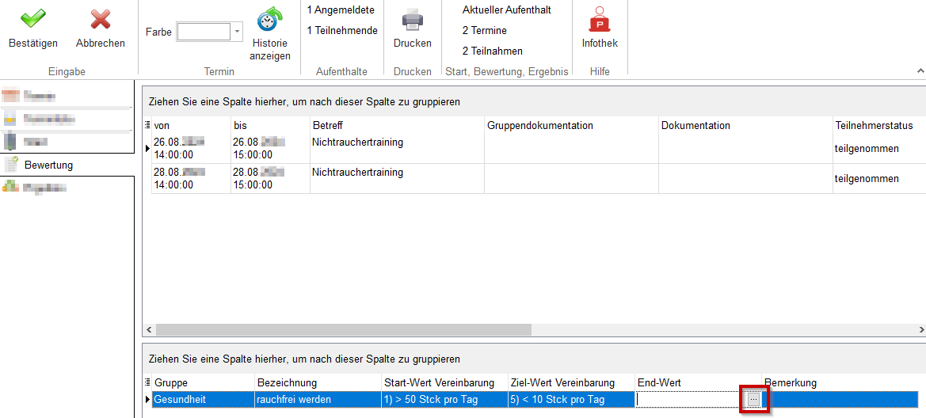Screen dimensions: 926x418
Task: Open 1 Angemeldete list
Action: [341, 10]
